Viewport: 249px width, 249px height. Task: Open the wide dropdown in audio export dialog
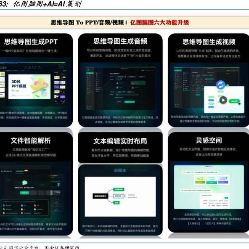click(127, 95)
